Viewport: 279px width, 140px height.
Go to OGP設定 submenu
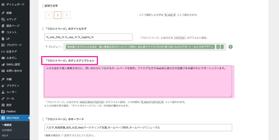7,130
